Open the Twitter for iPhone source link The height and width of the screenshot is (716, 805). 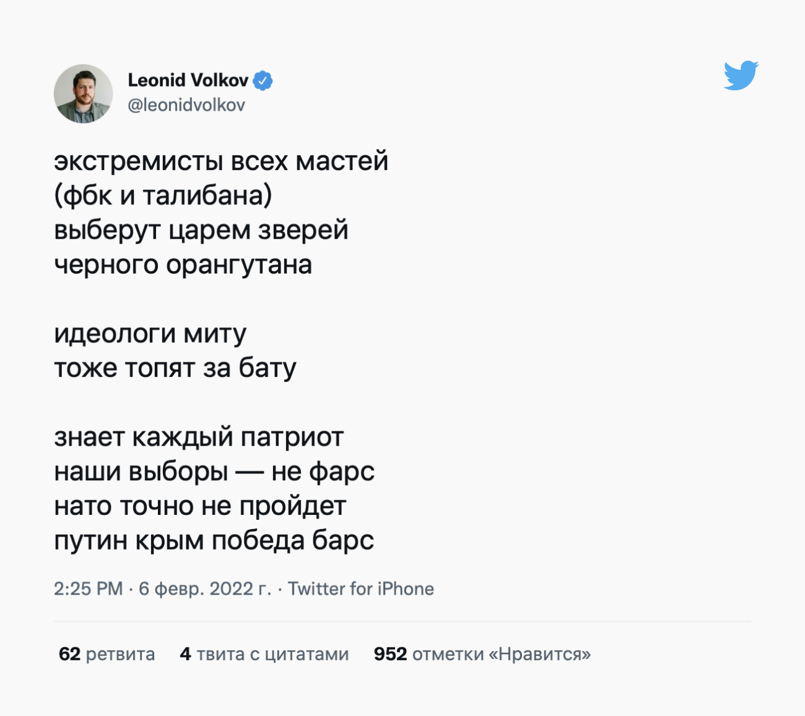coord(361,589)
